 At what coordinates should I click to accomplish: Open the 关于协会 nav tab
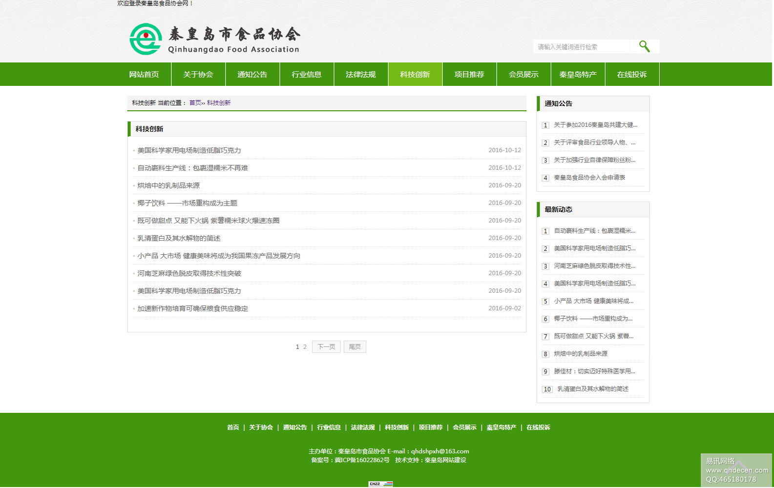tap(198, 74)
